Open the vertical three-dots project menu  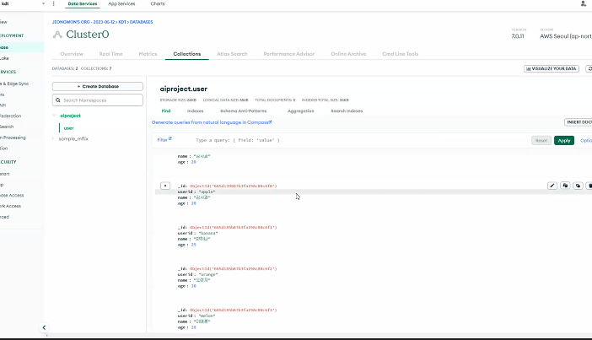[x=53, y=3]
